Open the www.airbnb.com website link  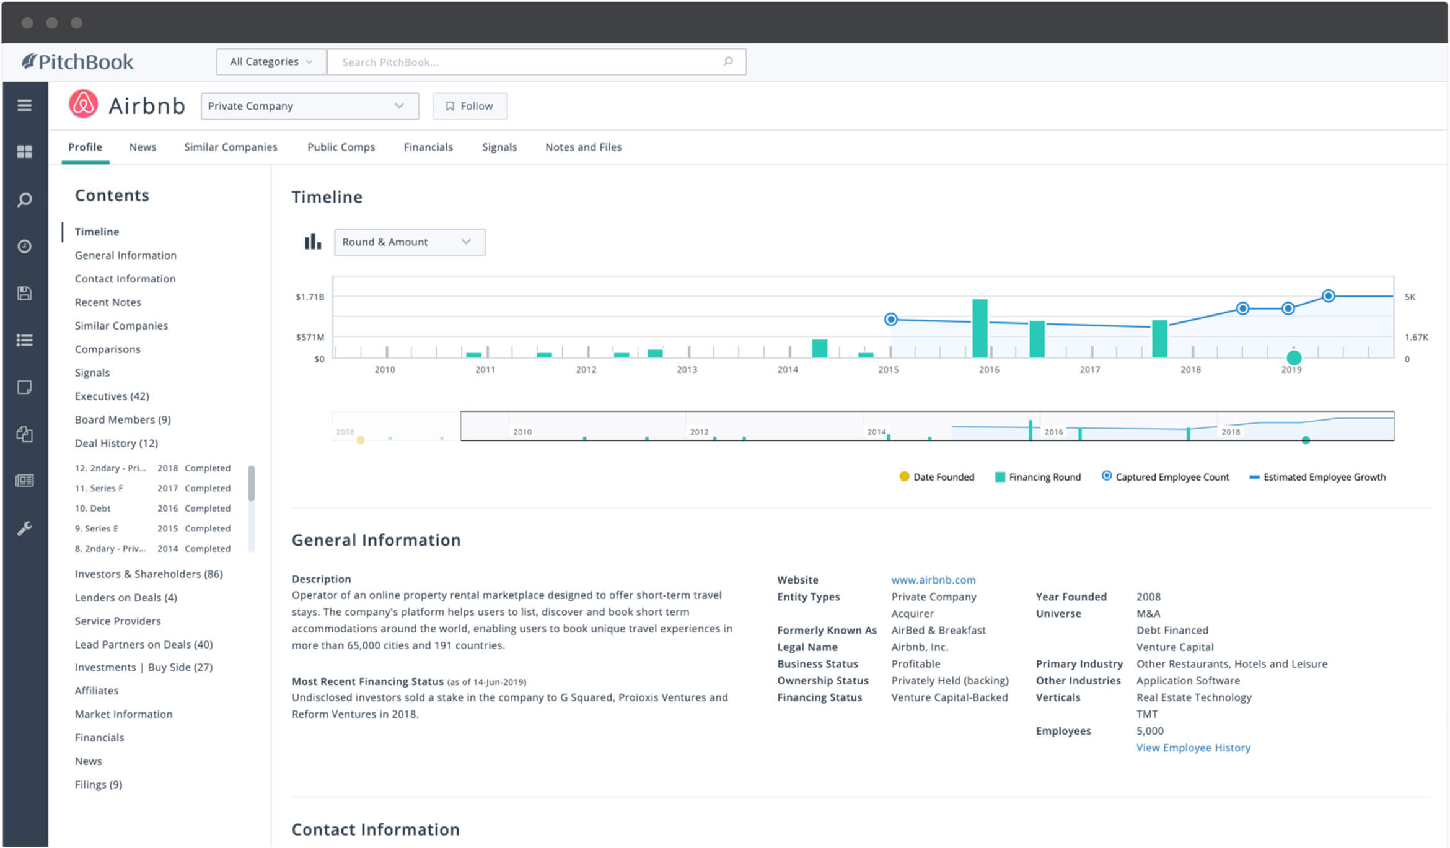pos(933,580)
